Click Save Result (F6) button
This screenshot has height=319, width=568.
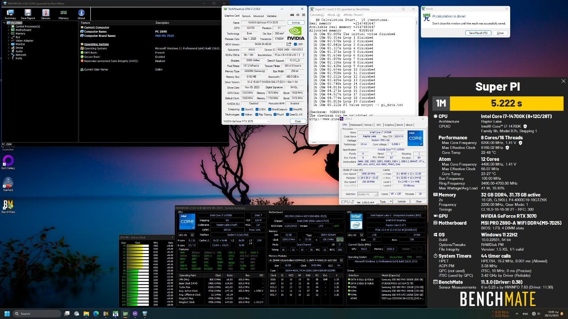478,33
